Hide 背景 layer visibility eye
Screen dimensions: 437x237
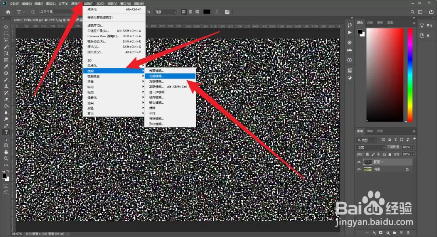(359, 169)
